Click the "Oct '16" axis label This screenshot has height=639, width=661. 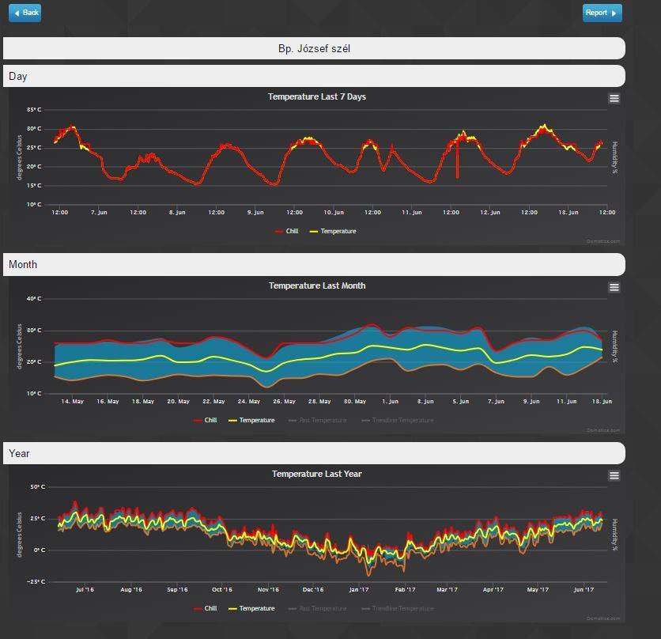[x=222, y=589]
